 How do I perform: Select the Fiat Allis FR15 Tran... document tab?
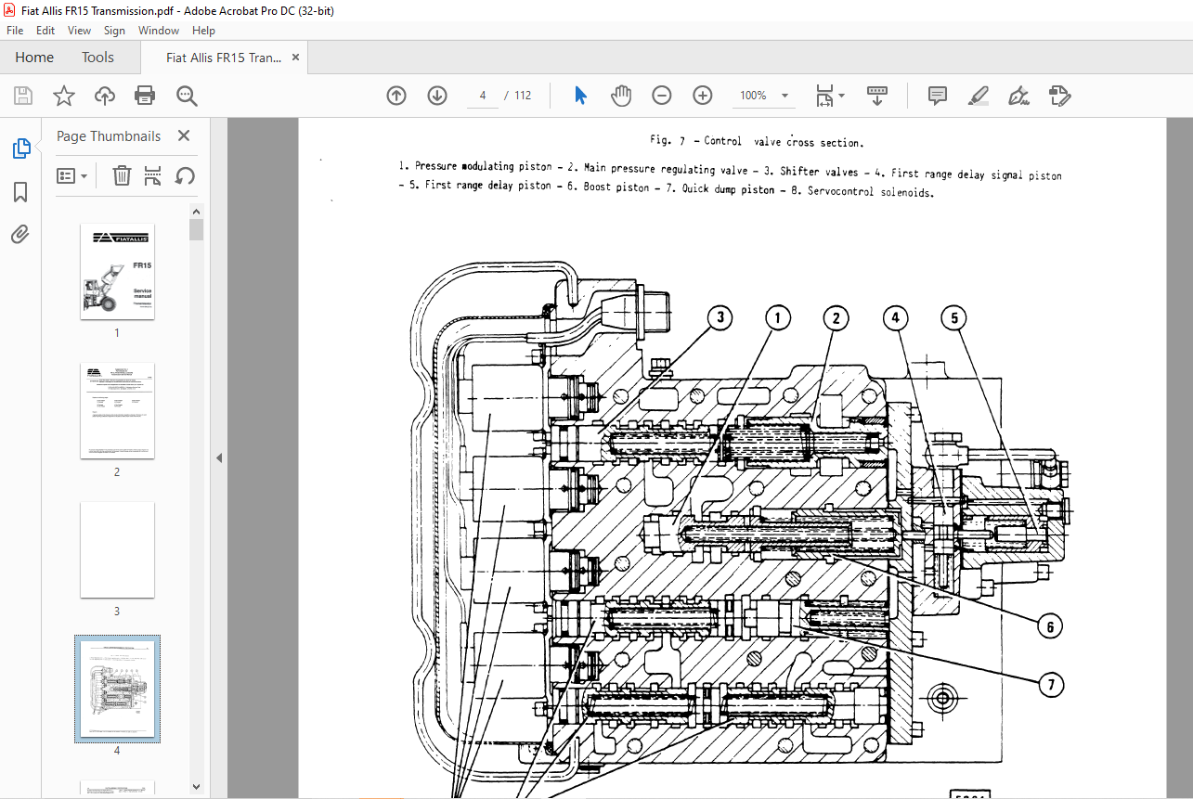[224, 58]
